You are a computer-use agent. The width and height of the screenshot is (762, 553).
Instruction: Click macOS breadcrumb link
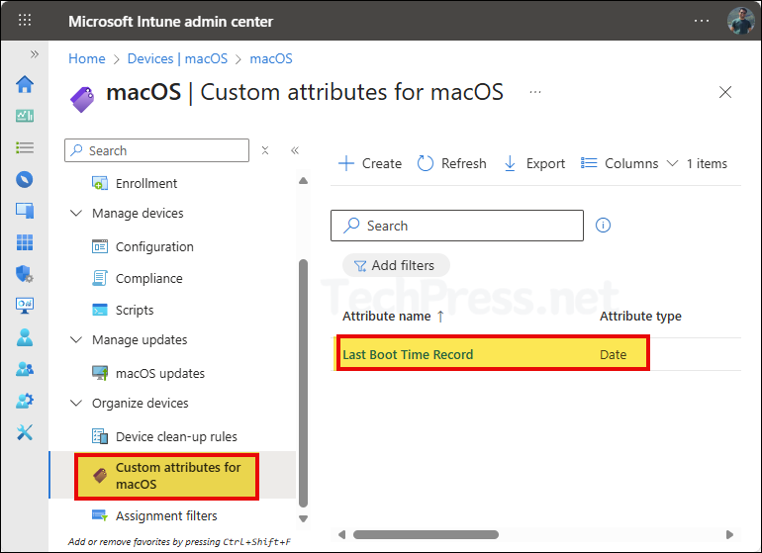(x=271, y=58)
